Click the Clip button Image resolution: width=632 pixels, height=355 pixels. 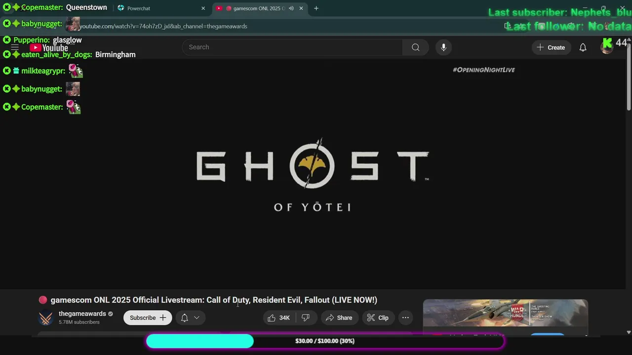point(378,318)
